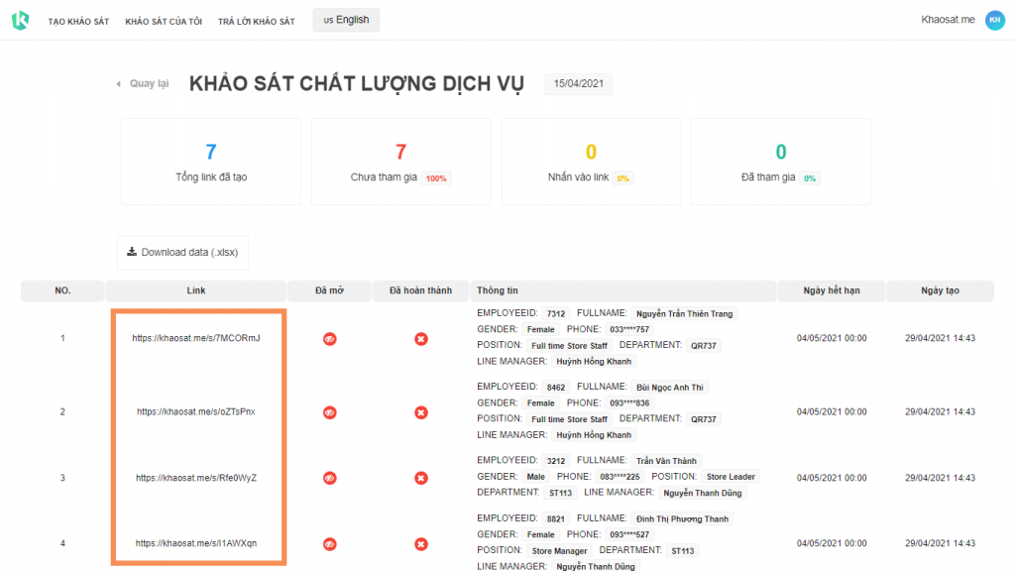Viewport: 1015px width, 571px height.
Task: Click the Thông tin column header
Action: 623,290
